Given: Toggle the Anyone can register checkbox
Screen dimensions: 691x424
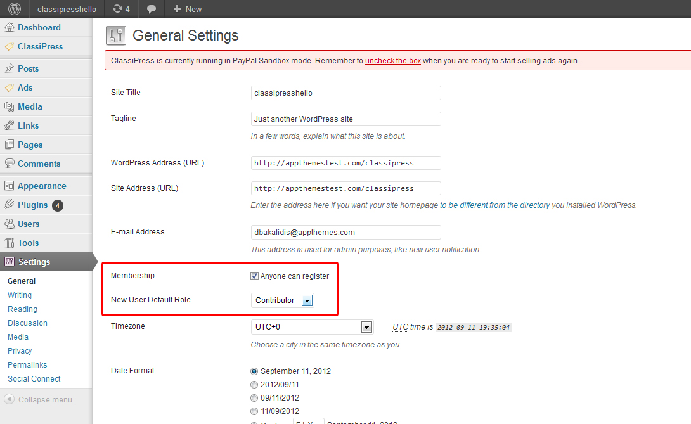Looking at the screenshot, I should (254, 276).
